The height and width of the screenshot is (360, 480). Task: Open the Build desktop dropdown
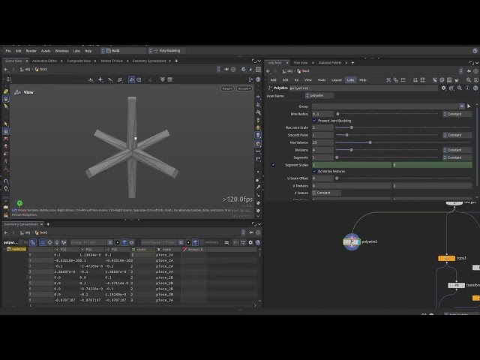click(123, 51)
